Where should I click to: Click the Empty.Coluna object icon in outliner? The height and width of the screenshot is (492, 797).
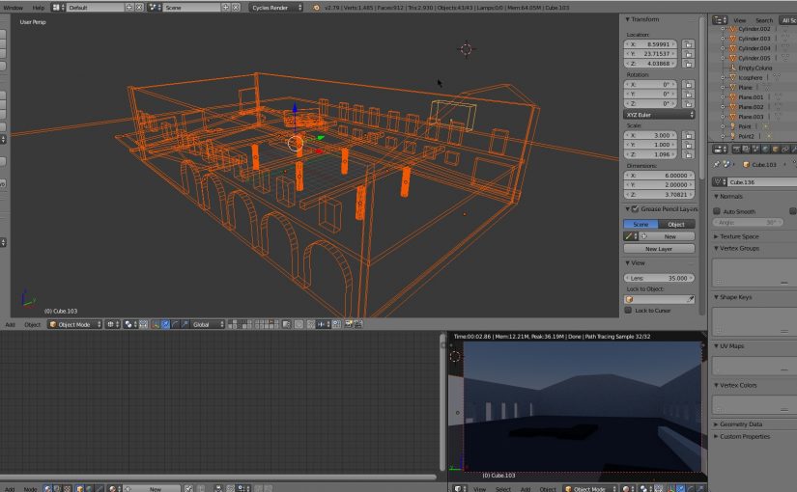click(x=731, y=68)
